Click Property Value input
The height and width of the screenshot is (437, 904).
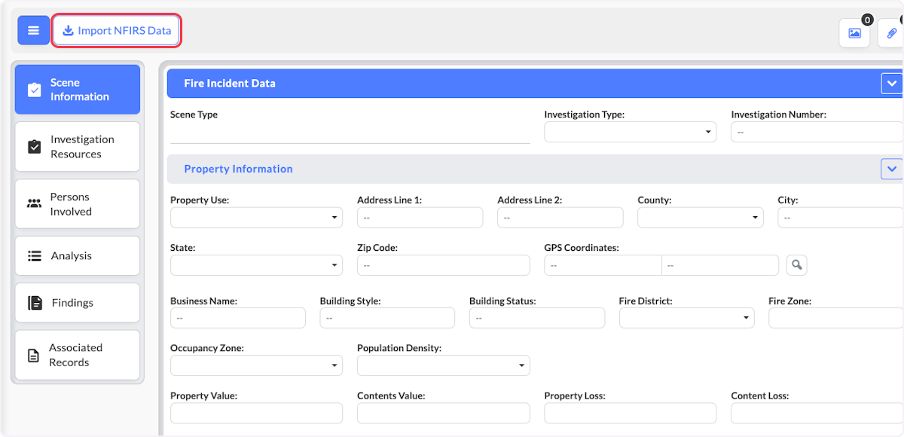(256, 413)
